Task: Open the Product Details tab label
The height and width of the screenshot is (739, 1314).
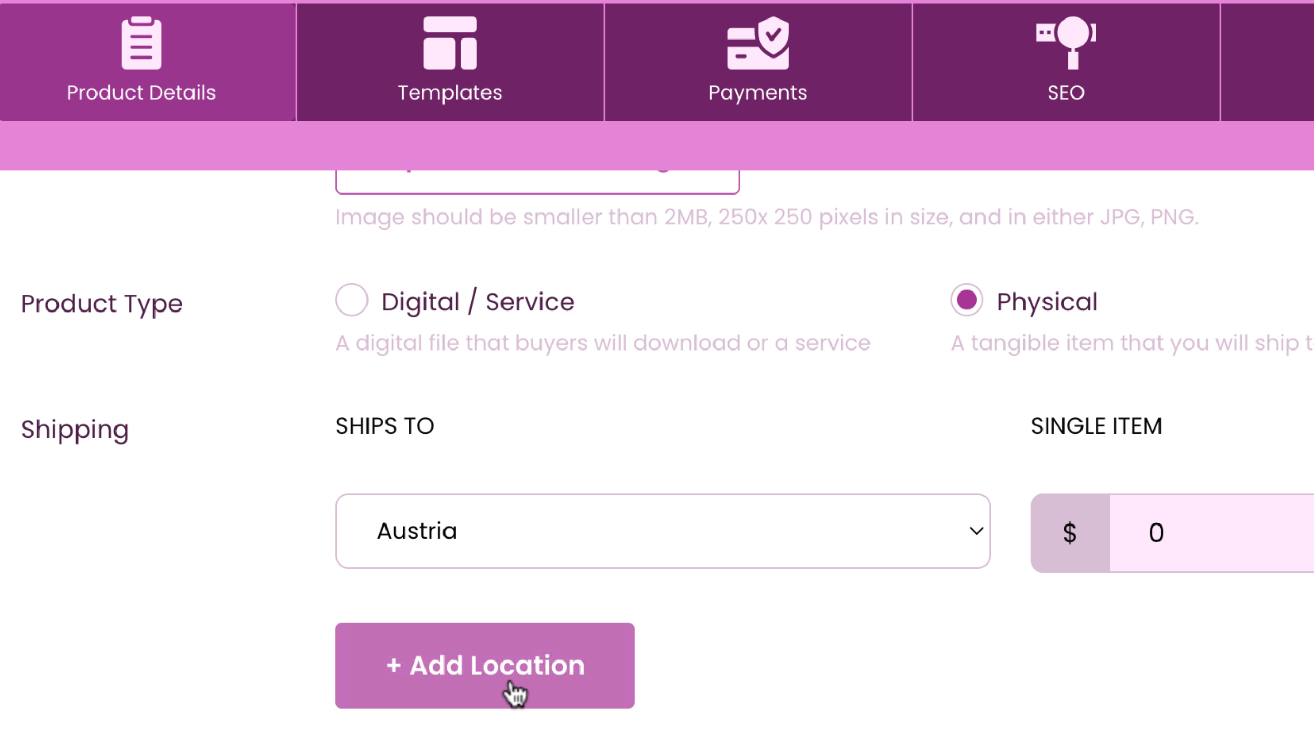Action: [141, 93]
